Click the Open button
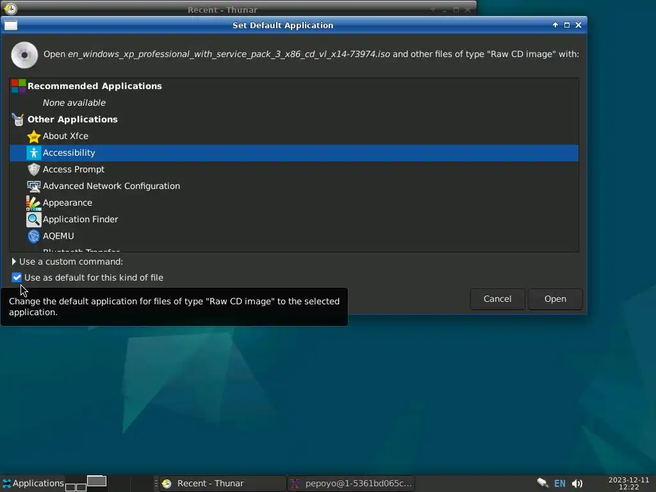Screen dimensions: 656x492 coord(555,299)
